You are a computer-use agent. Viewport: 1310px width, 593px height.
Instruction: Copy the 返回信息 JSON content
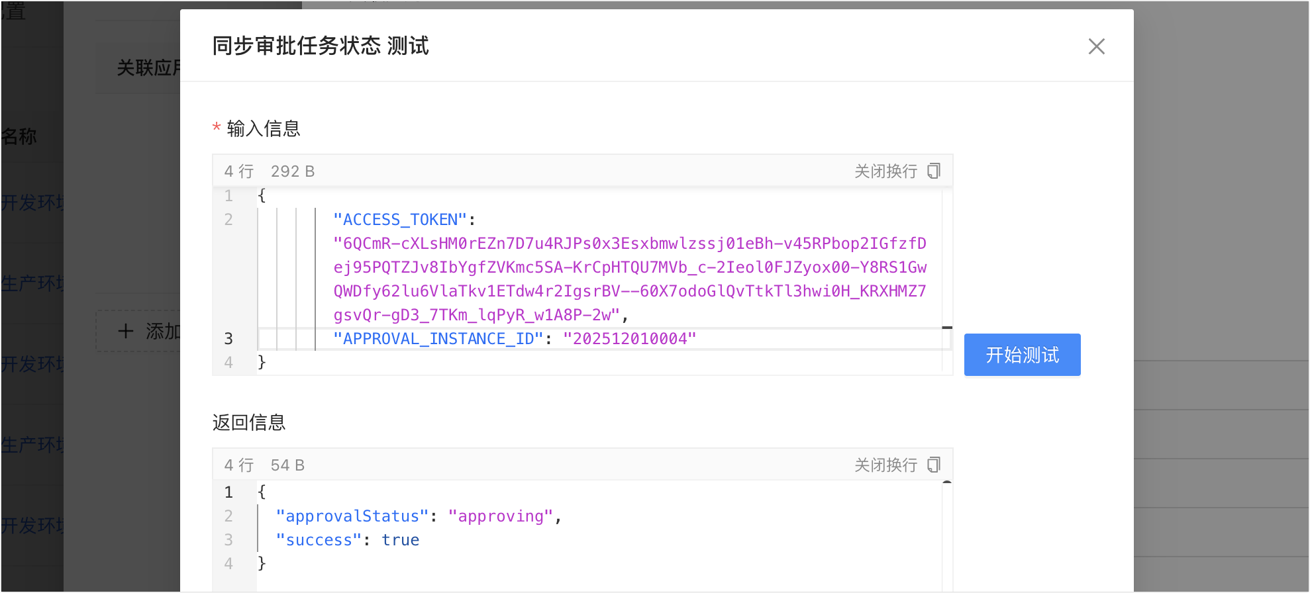coord(934,465)
